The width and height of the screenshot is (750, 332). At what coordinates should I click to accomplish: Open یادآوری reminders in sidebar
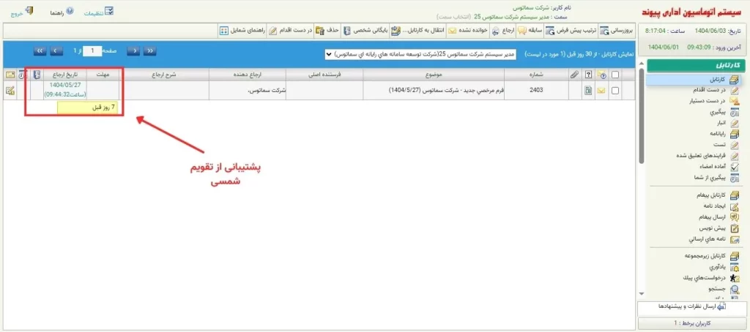tap(723, 267)
